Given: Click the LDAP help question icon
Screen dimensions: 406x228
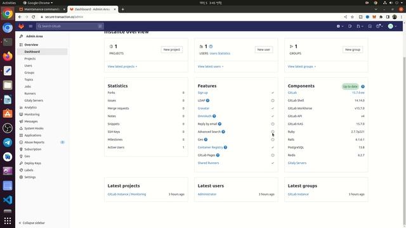Looking at the screenshot, I should tap(207, 101).
